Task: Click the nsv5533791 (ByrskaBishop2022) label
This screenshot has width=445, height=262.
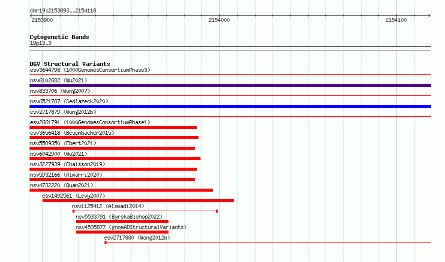Action: 119,217
